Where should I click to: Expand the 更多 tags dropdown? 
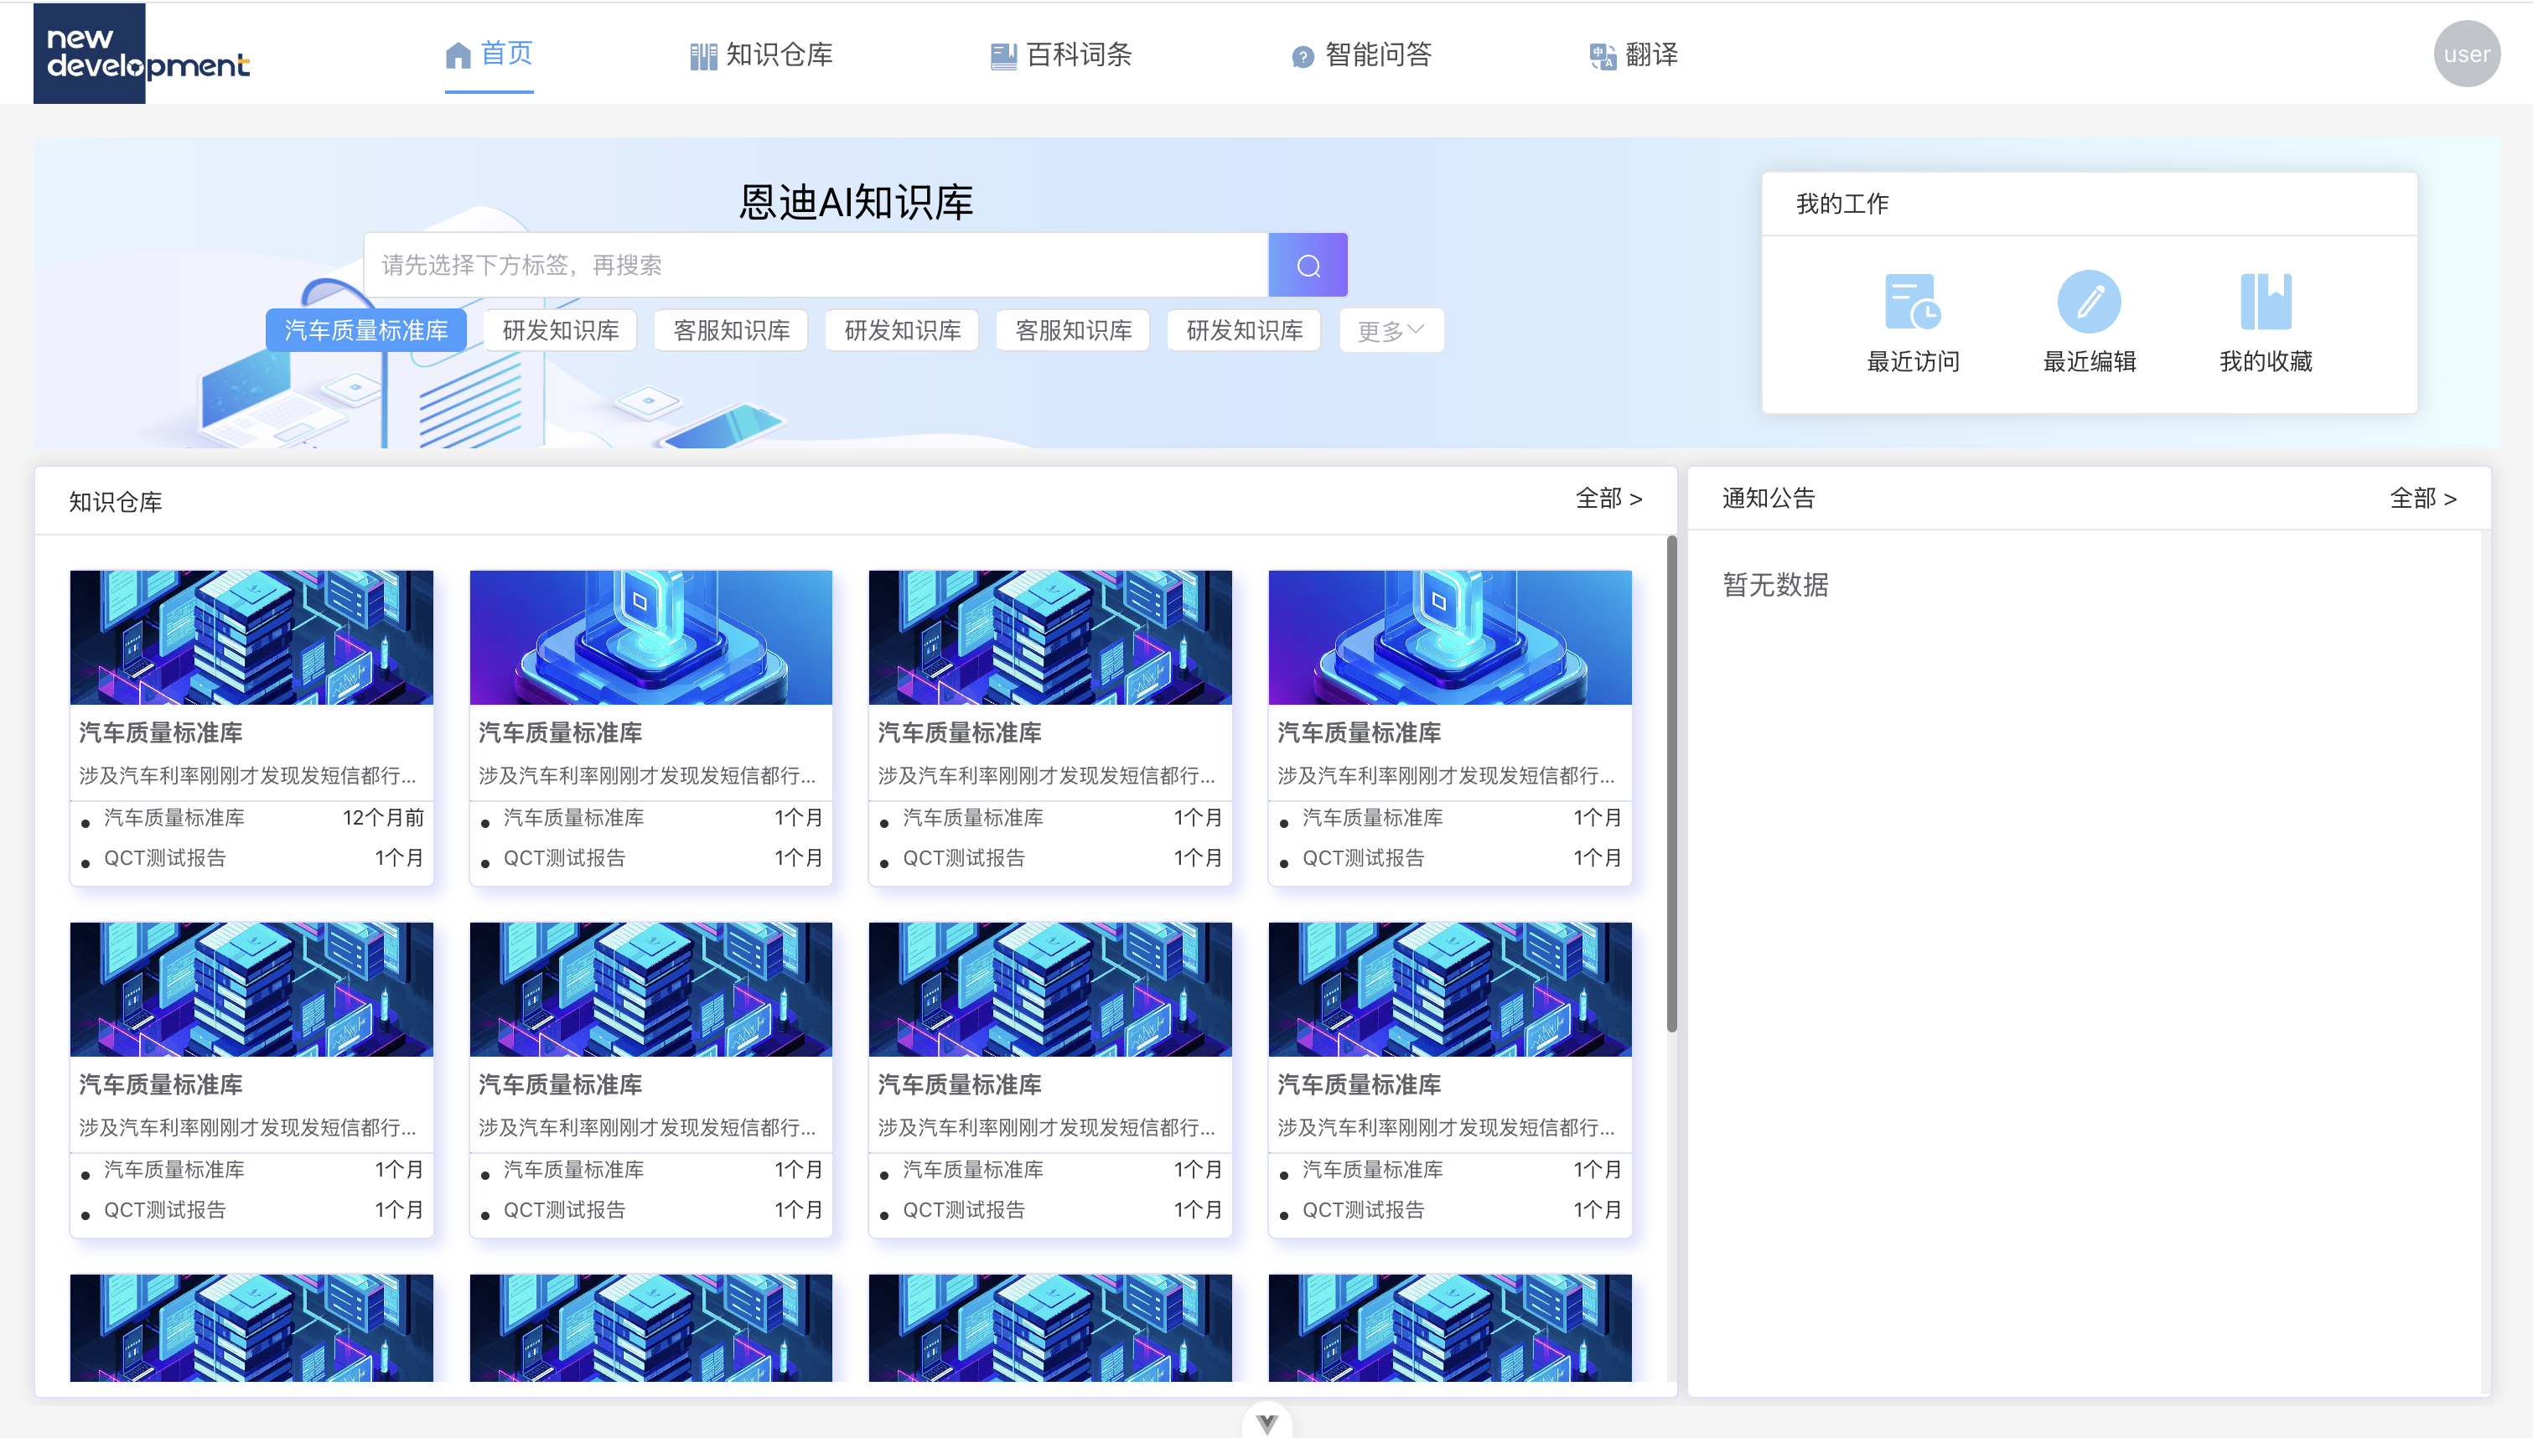[1390, 331]
